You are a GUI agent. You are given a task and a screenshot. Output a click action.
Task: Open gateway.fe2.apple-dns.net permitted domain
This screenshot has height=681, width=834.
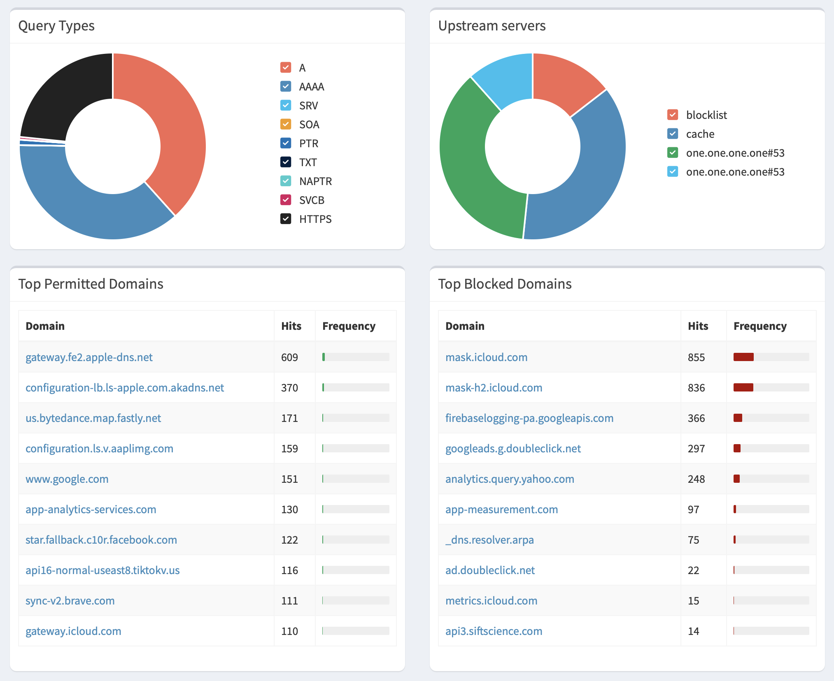point(89,357)
